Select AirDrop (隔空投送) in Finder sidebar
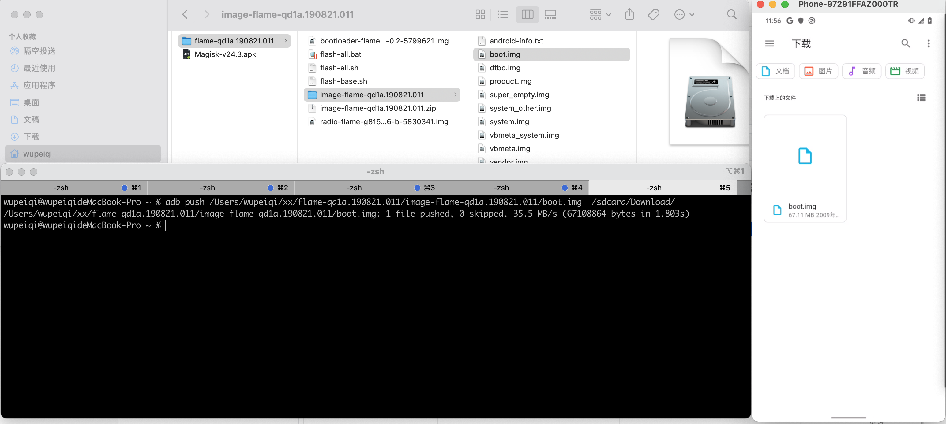 coord(83,51)
